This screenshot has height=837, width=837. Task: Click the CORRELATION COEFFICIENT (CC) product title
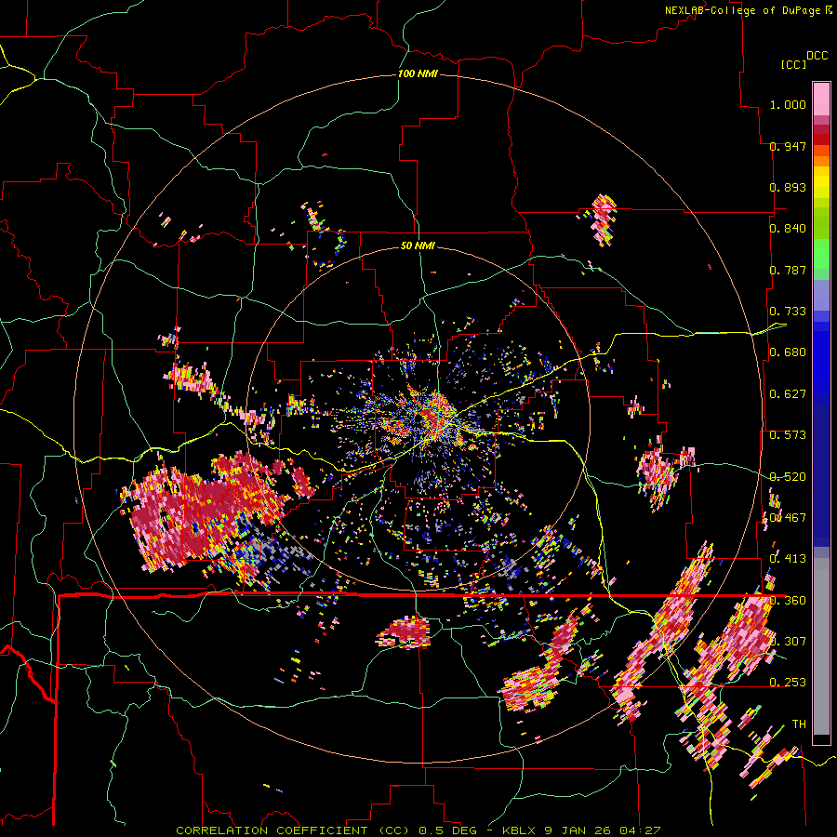click(x=293, y=830)
